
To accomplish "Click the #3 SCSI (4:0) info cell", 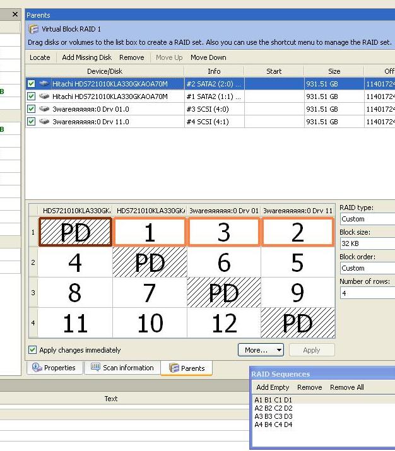I will [x=214, y=109].
